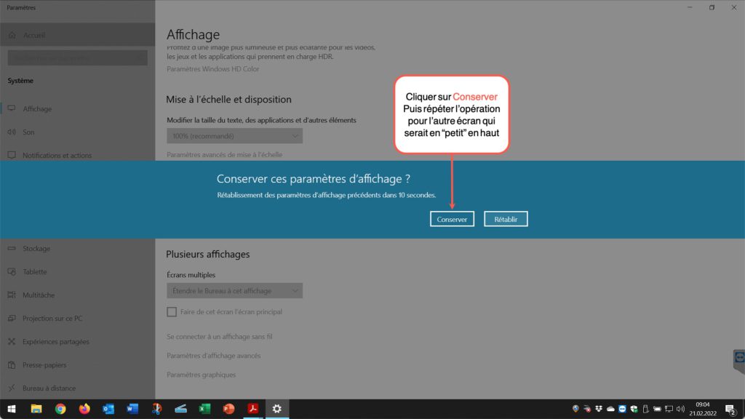Launch Firefox from the taskbar
Viewport: 745px width, 419px height.
click(x=84, y=409)
